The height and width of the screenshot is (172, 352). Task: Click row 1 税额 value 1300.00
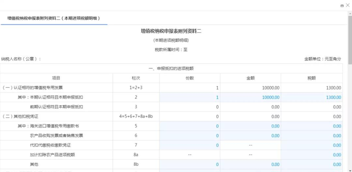334,88
